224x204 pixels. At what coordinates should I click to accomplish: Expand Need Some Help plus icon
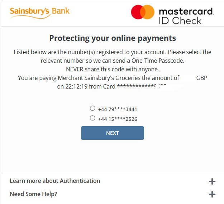(x=212, y=194)
